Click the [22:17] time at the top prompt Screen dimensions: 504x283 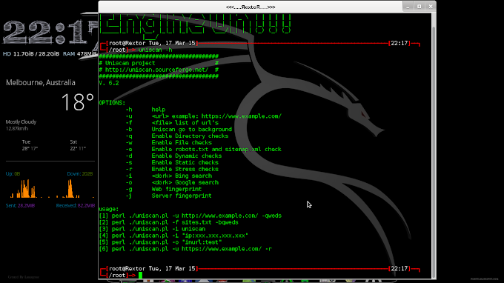(399, 43)
